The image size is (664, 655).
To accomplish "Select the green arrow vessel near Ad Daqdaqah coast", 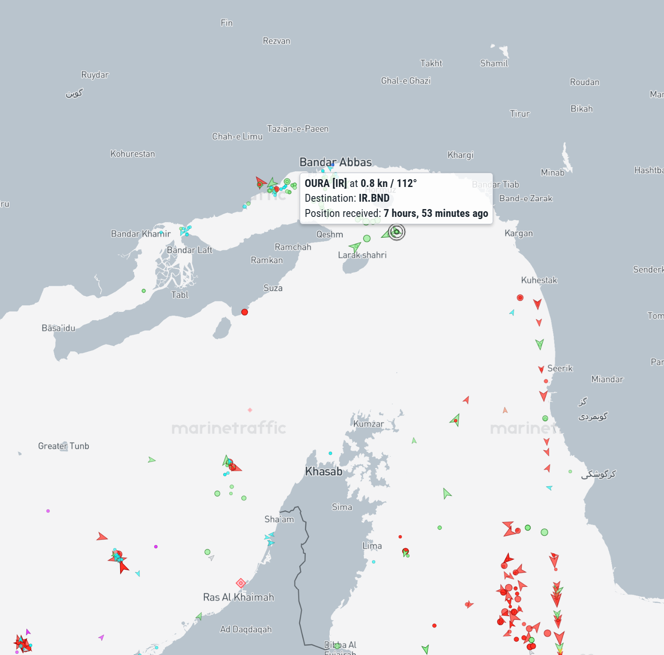I will coord(199,616).
